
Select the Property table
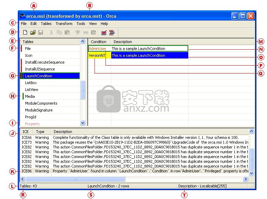[50, 124]
